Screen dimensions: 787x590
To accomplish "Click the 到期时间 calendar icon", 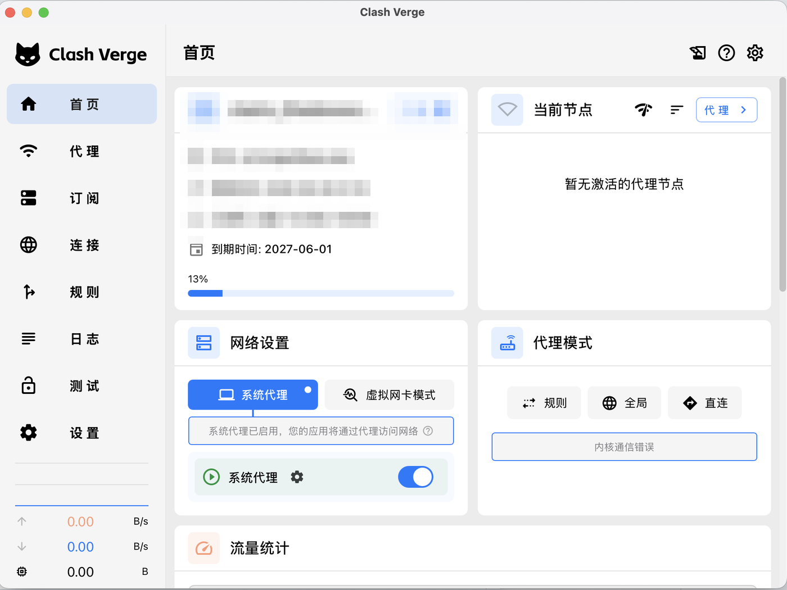I will (196, 249).
